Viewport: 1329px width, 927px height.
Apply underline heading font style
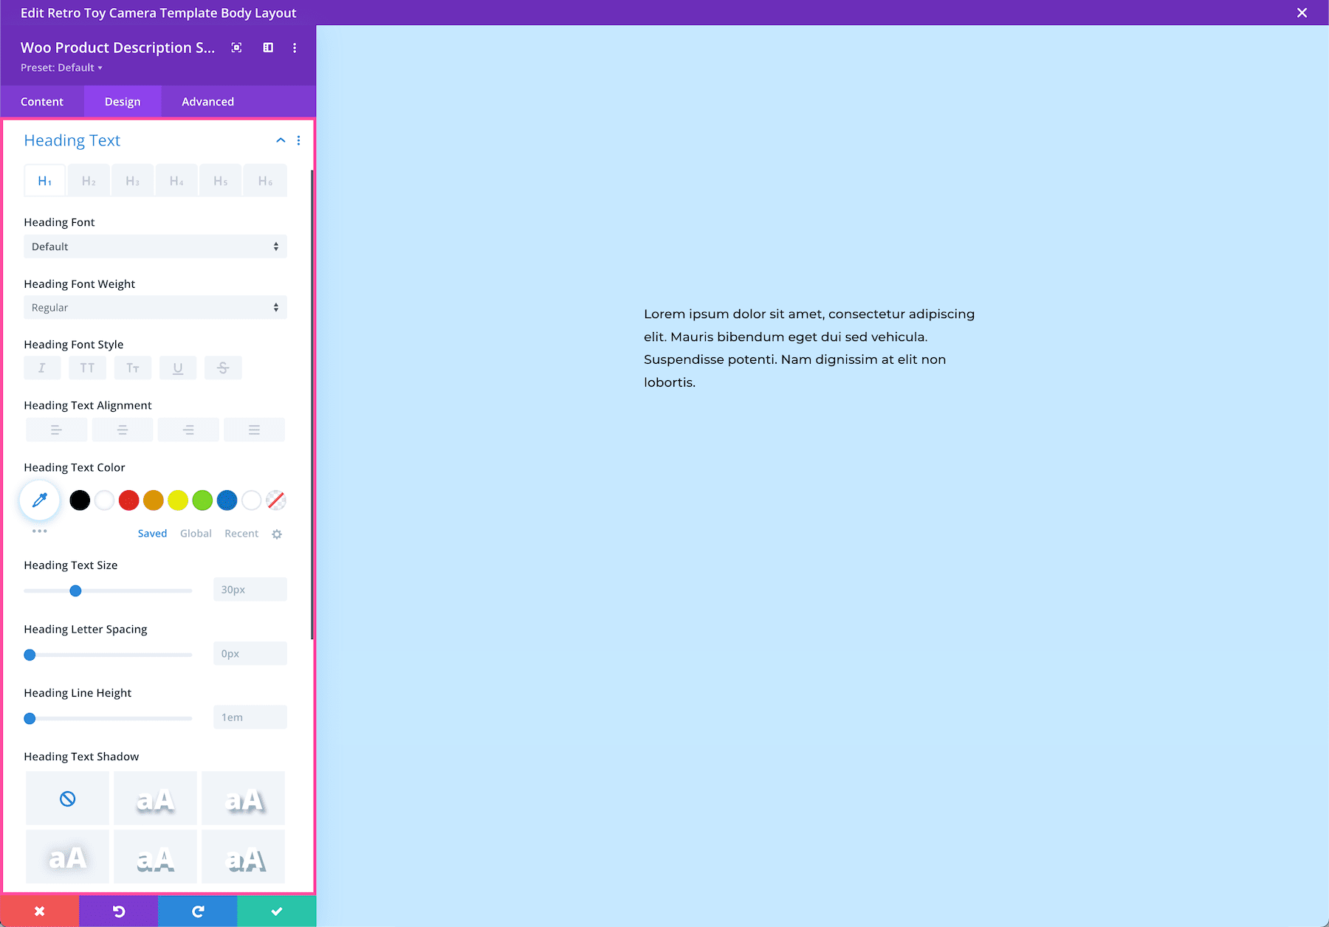click(177, 368)
